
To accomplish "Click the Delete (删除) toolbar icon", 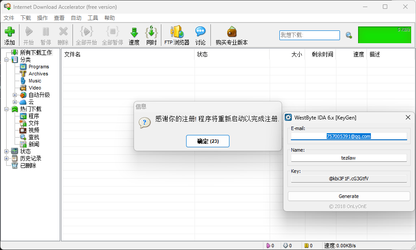I will point(63,32).
